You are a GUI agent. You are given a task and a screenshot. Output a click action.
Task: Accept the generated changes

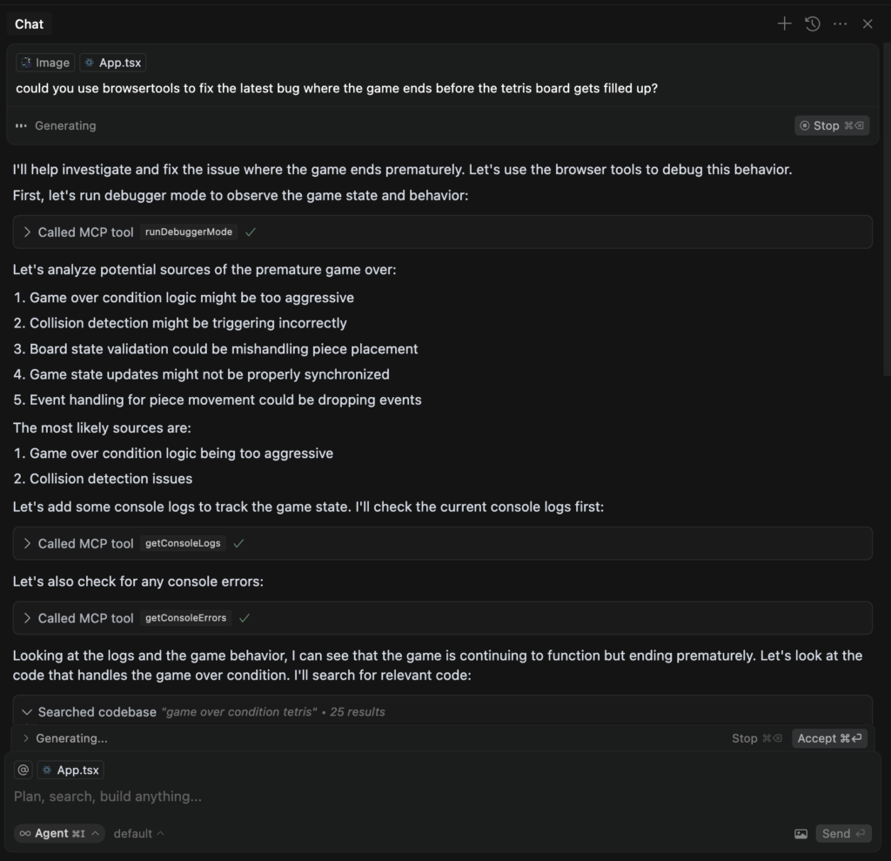click(x=828, y=737)
